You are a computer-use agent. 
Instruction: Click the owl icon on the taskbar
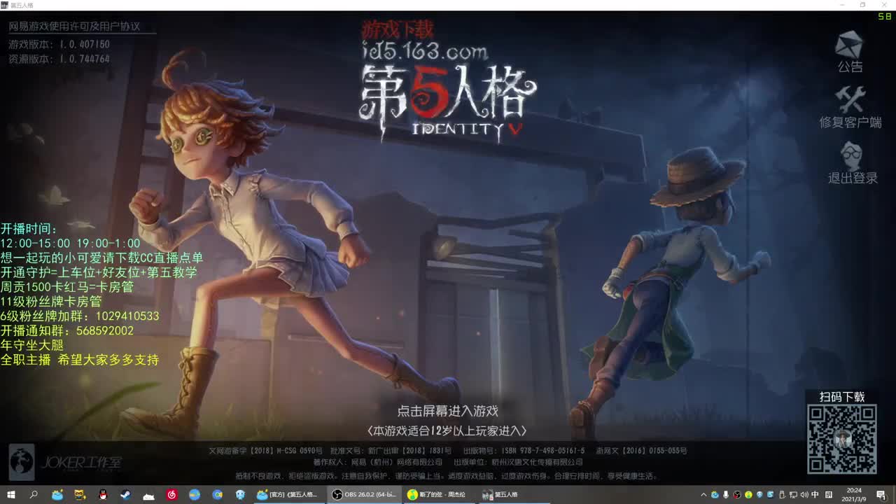click(x=80, y=494)
